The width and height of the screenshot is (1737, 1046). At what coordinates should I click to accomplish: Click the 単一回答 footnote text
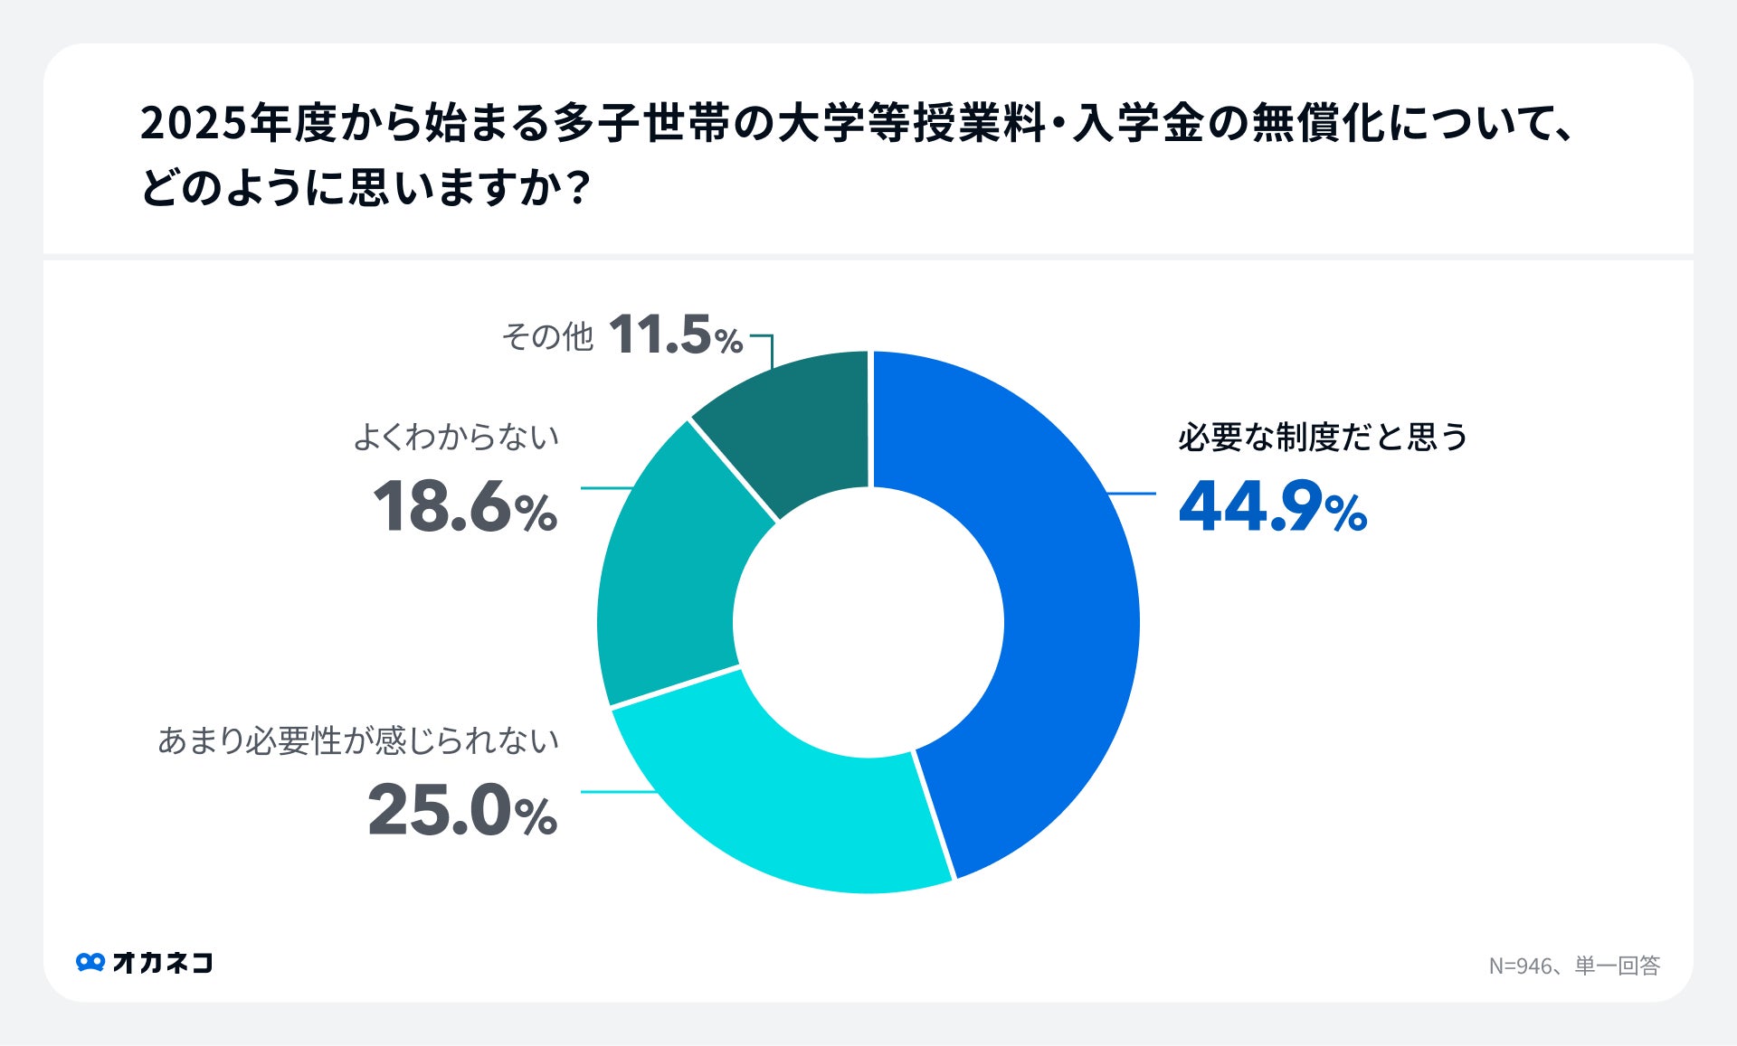[x=1618, y=966]
